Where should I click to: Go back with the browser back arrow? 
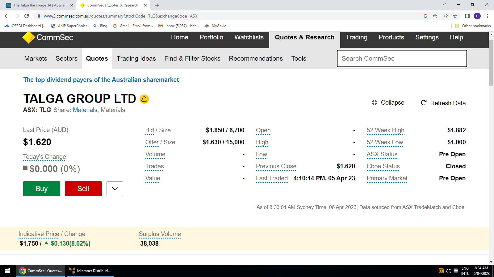click(x=7, y=16)
